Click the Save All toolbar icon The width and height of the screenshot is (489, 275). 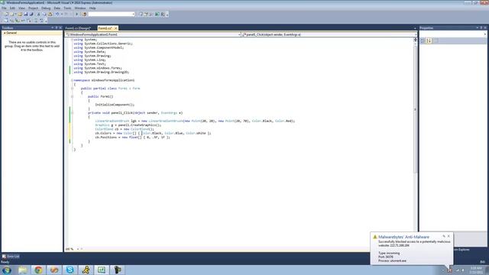[31, 14]
